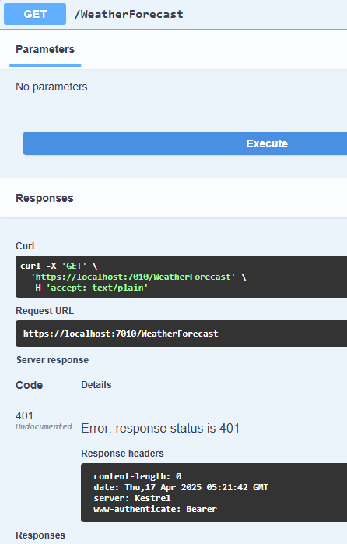Click the Response headers label
Viewport: 347px width, 544px height.
122,454
